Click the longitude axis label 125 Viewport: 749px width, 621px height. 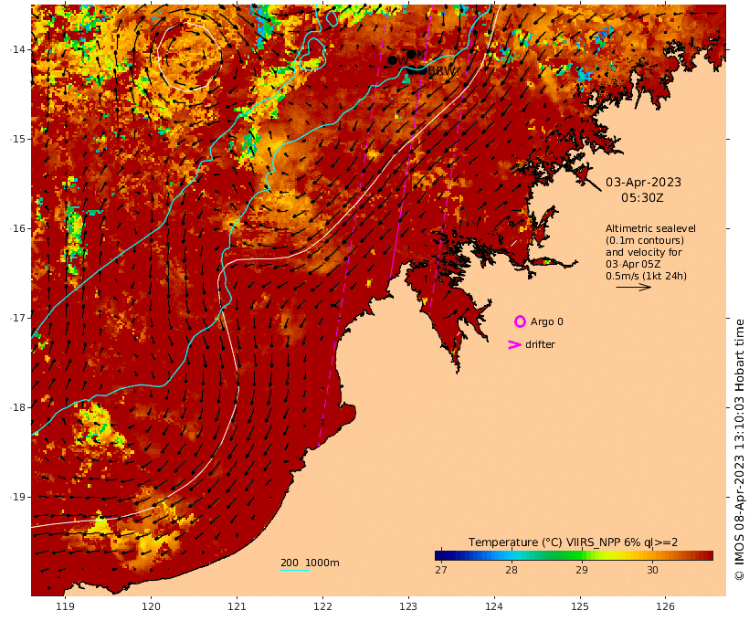(580, 606)
